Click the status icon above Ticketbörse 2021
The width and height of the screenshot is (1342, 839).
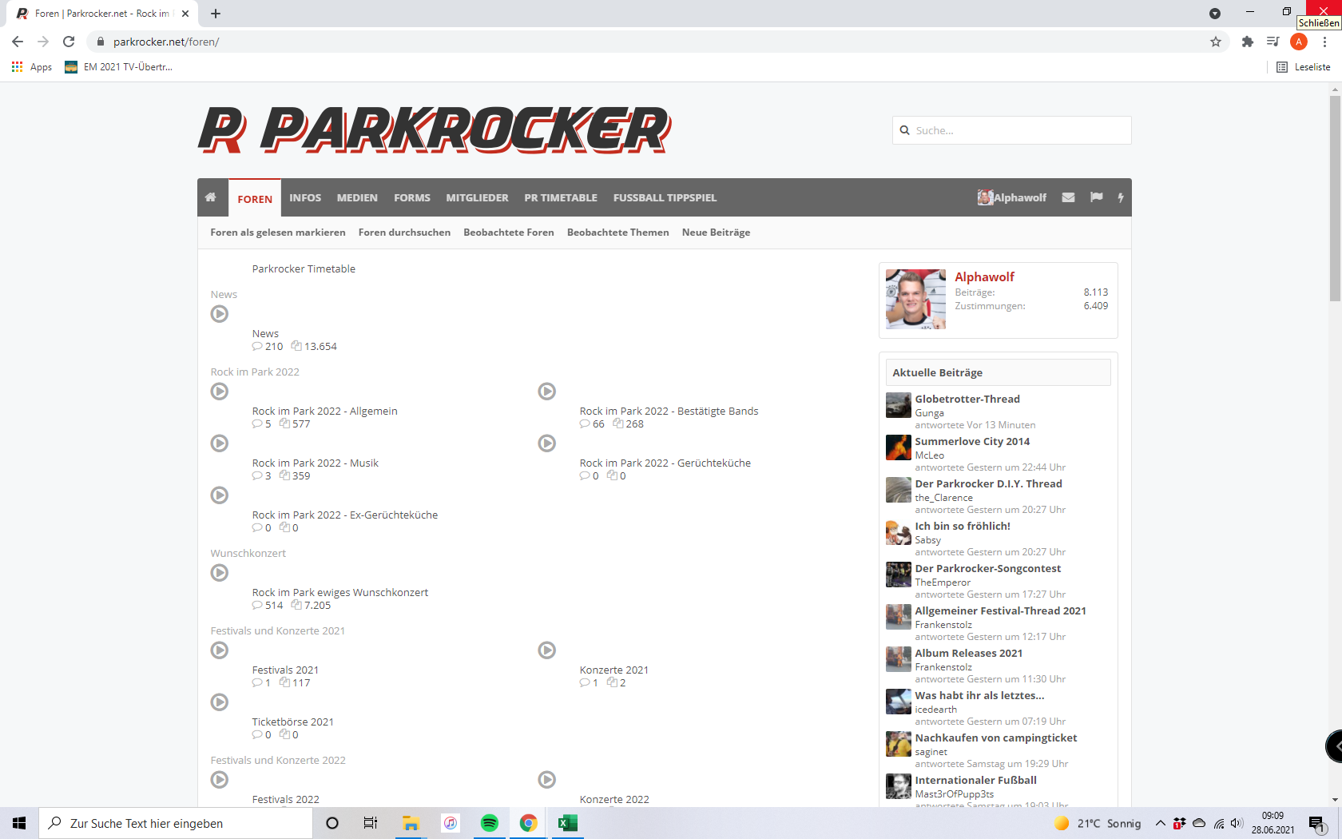coord(220,702)
